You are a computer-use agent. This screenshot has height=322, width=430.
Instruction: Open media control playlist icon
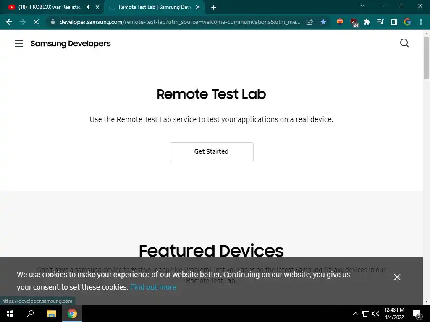tap(380, 22)
